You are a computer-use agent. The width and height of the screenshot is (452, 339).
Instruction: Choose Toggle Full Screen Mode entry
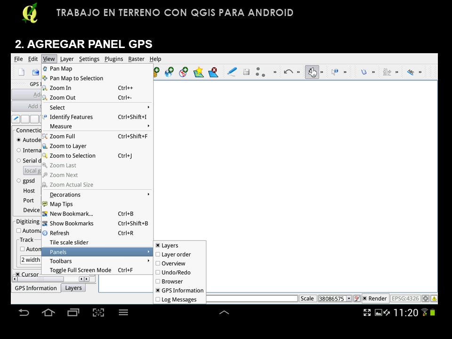tap(97, 270)
